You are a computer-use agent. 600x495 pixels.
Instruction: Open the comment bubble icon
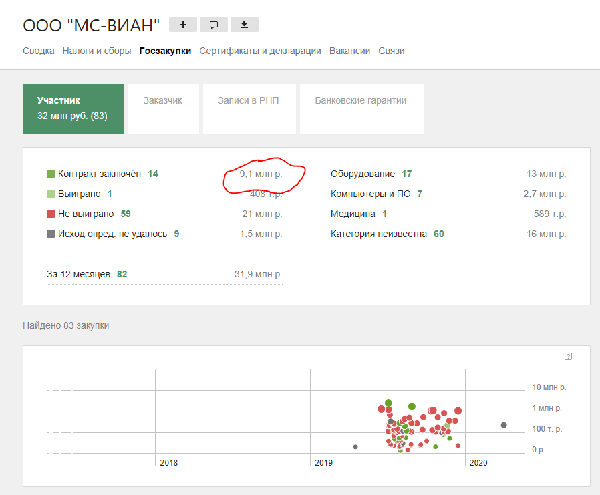pos(214,25)
